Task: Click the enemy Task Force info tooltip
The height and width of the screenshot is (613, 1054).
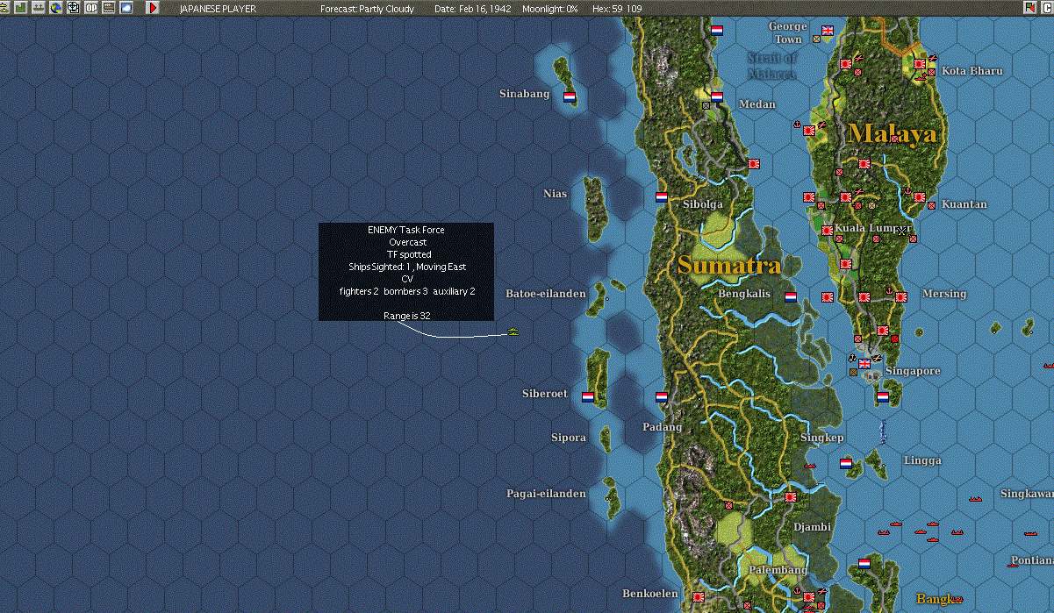Action: tap(406, 272)
